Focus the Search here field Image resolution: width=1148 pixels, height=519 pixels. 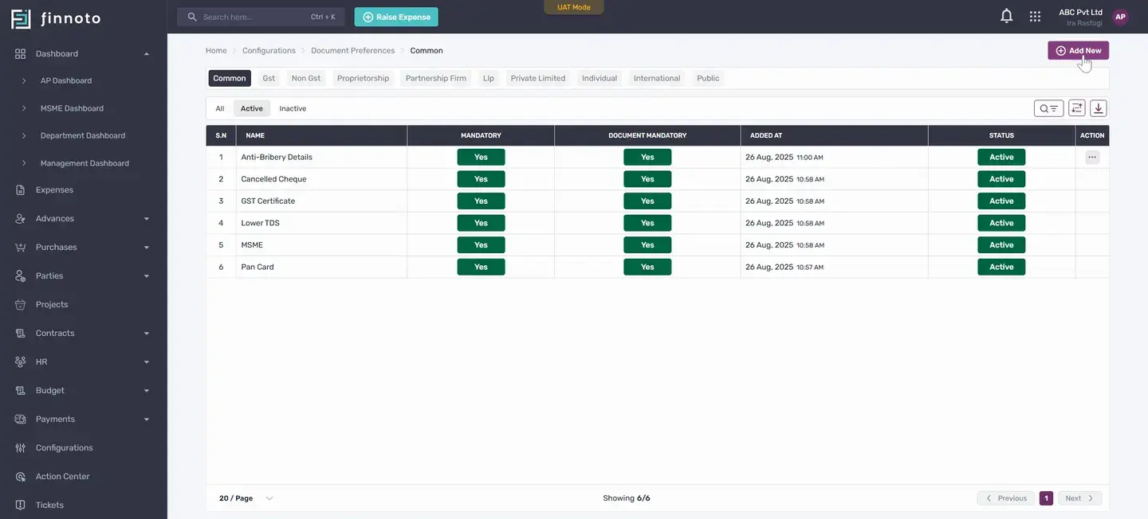(261, 17)
